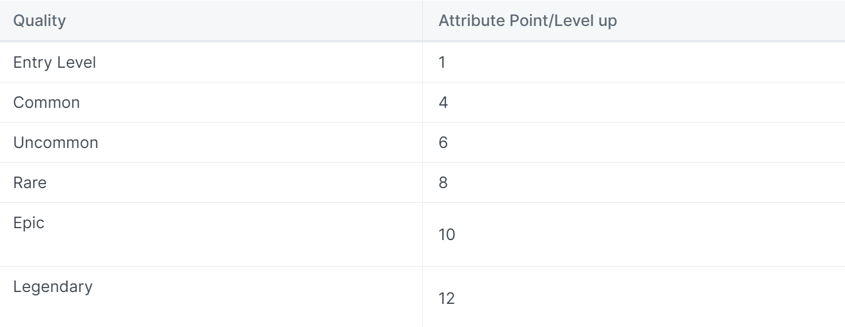845x327 pixels.
Task: Select the Common quality cell
Action: coord(46,103)
